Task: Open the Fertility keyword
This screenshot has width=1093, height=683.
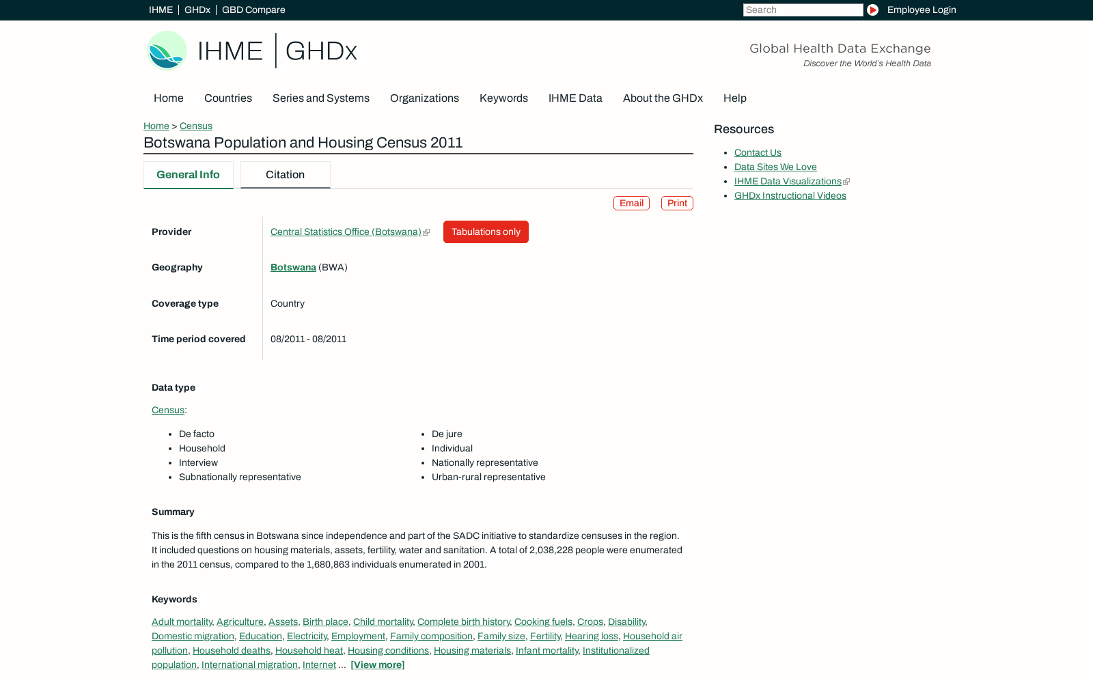Action: pos(545,637)
